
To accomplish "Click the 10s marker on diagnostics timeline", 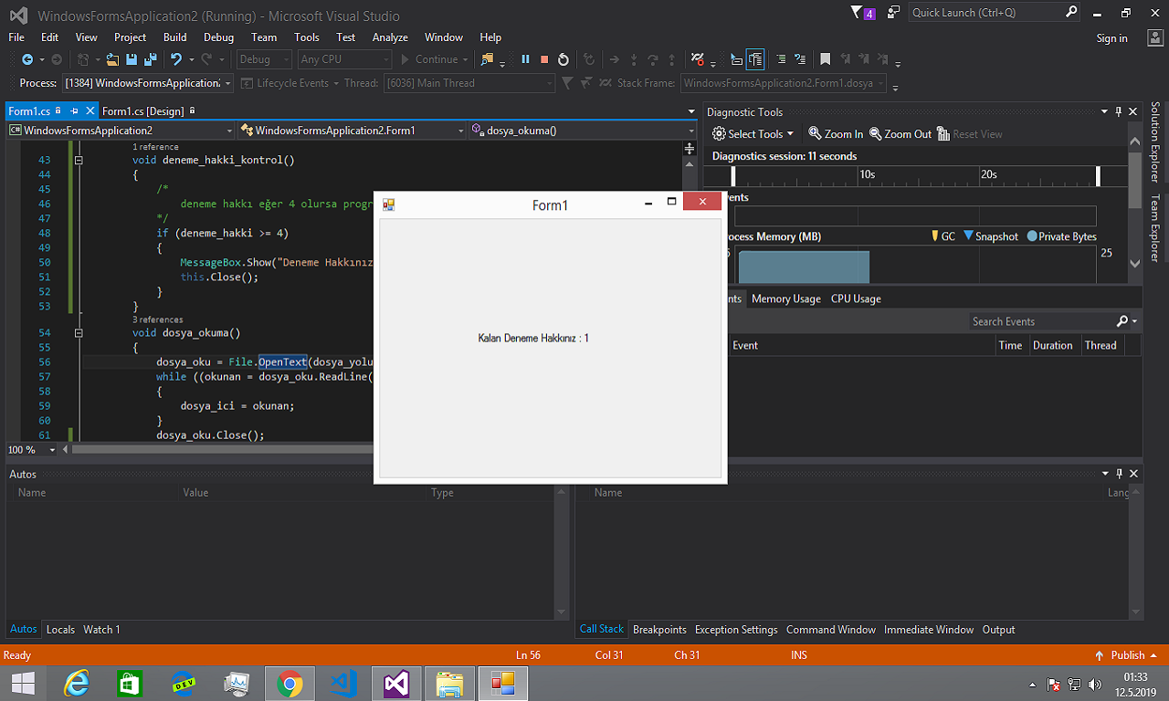I will pos(867,173).
